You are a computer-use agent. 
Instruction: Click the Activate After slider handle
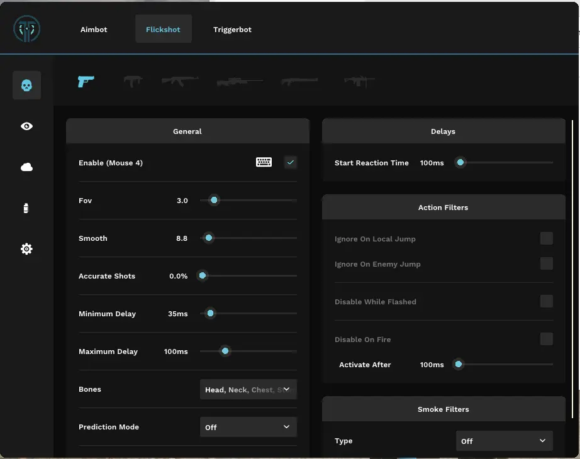[459, 364]
